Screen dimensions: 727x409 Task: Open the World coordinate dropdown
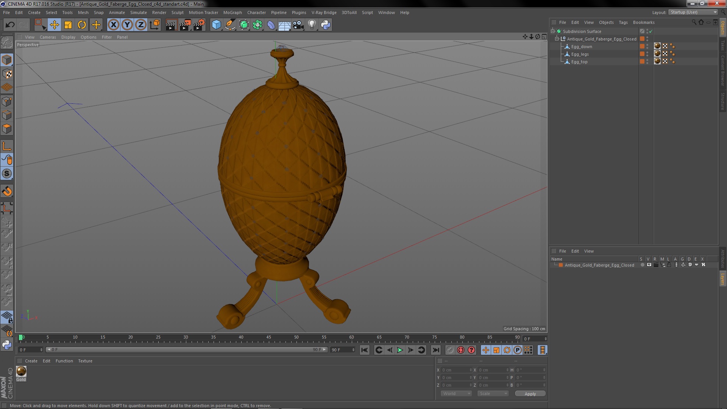(456, 393)
